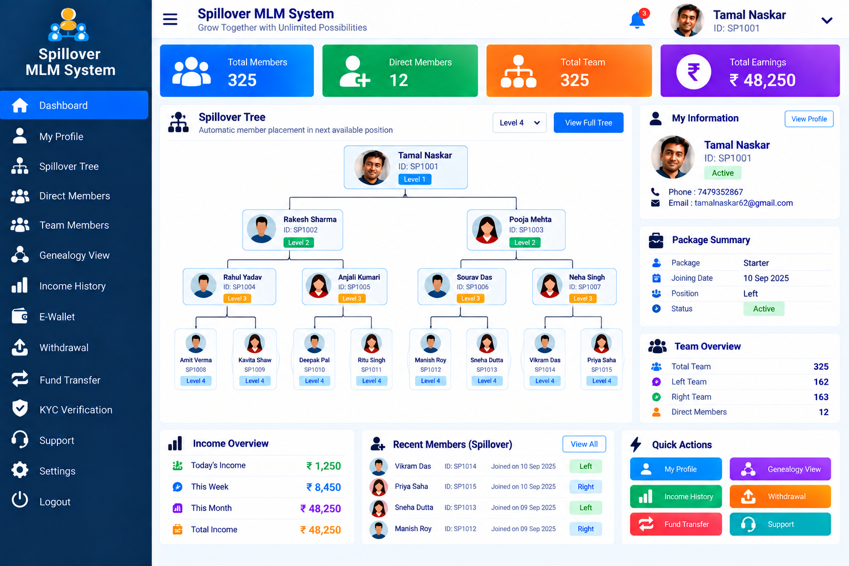Select Pooja Mehta tree node

[516, 230]
